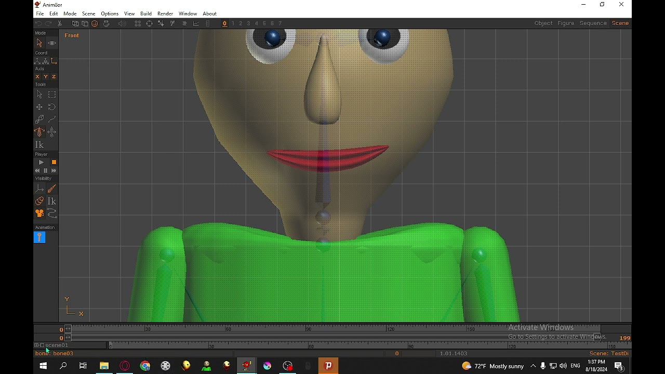Open the Edit menu
This screenshot has width=665, height=374.
(x=54, y=14)
